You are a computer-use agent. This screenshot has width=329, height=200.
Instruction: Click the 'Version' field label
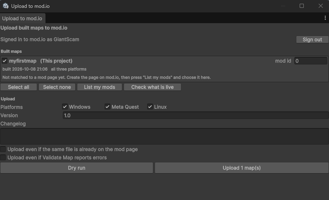(x=9, y=115)
